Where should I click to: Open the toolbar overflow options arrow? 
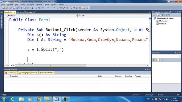tap(89, 8)
